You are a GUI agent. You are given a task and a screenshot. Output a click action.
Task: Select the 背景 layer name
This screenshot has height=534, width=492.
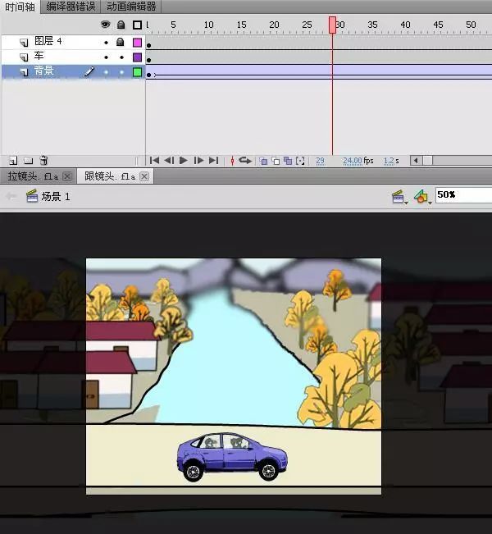44,71
